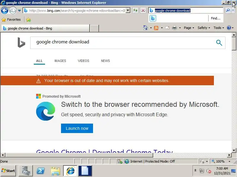
Task: Click the Bing logo on the page
Action: 21,42
